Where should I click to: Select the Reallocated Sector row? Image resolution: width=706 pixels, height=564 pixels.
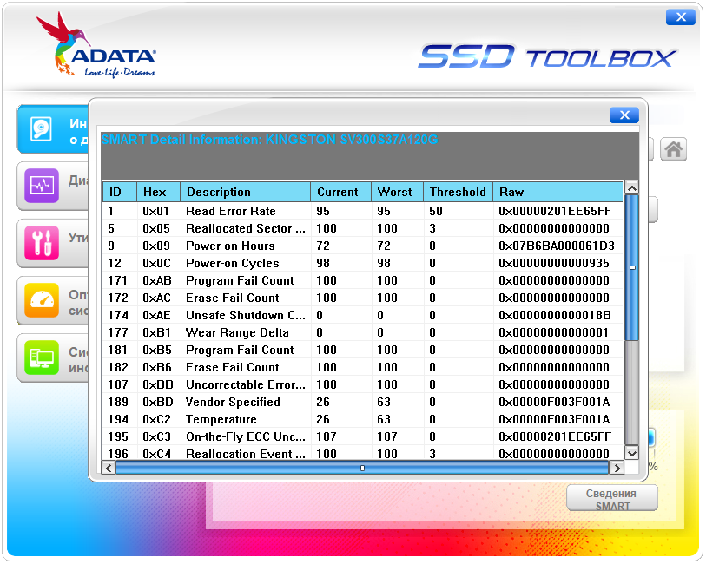(x=363, y=228)
